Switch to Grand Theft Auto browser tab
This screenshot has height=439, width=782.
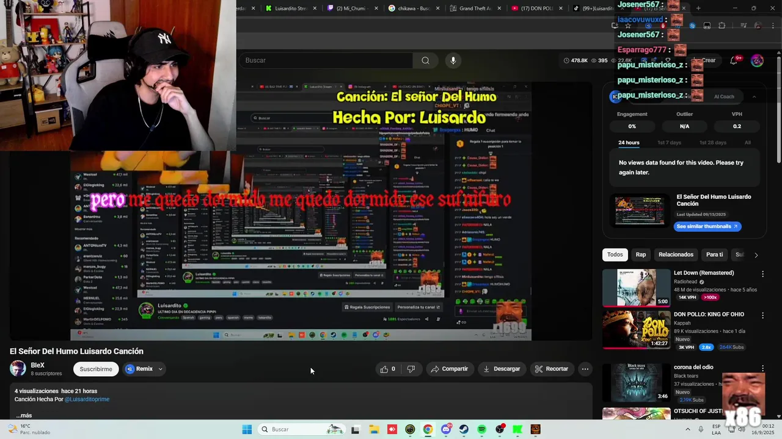coord(475,9)
